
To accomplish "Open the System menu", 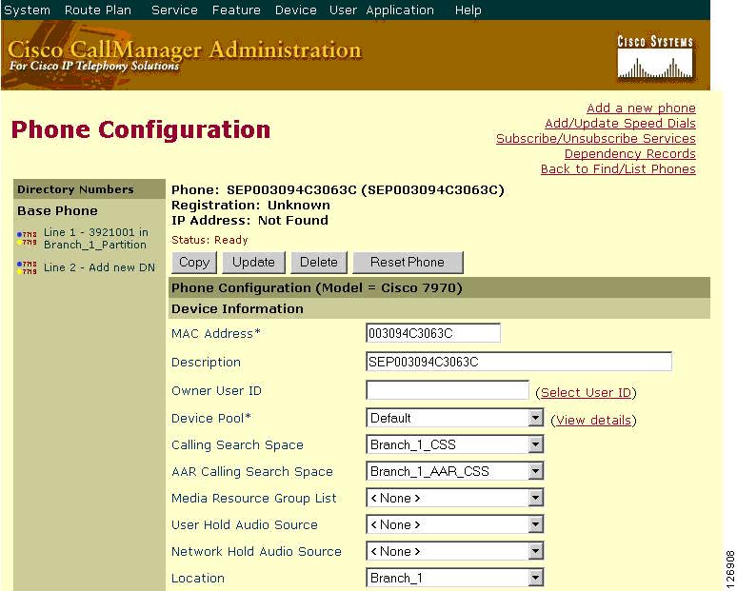I will click(x=27, y=10).
